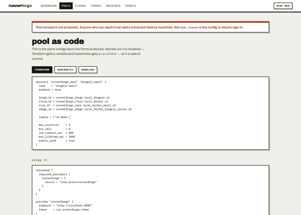Click the oidc.issuer code text in banner
The height and width of the screenshot is (215, 301).
coord(189,27)
